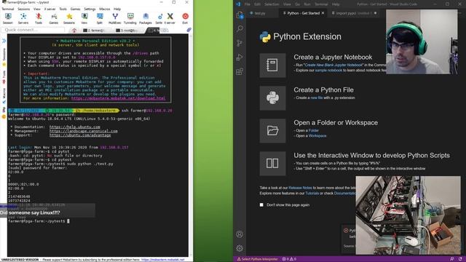Open the Selection menu in VS Code
Viewport: 466px width, 262px height.
click(x=272, y=4)
